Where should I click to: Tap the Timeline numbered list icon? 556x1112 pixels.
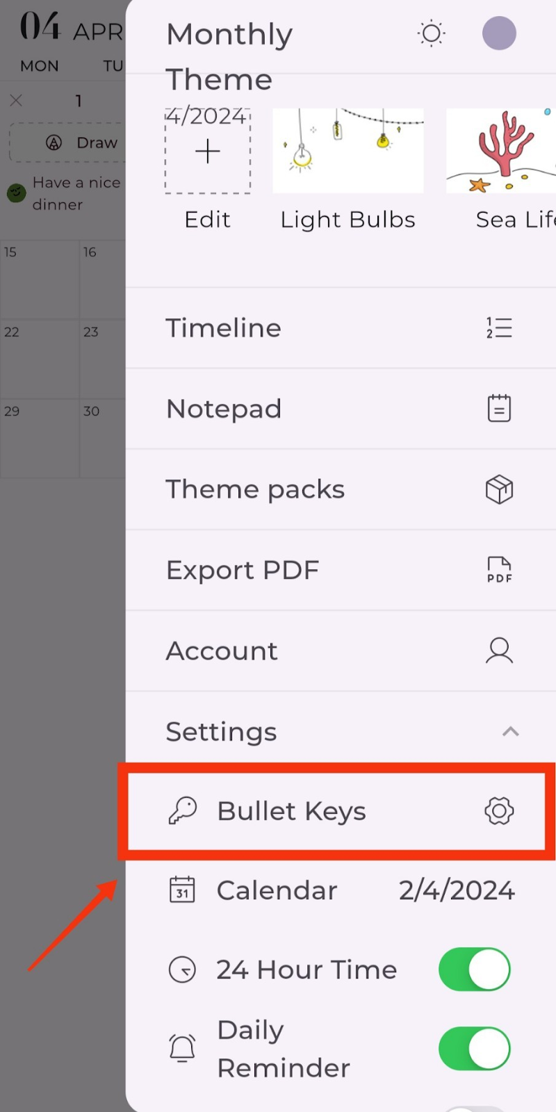tap(499, 328)
